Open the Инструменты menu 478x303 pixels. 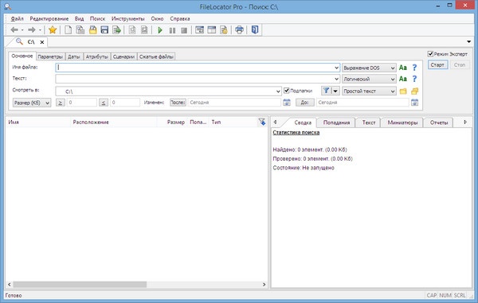click(x=127, y=18)
